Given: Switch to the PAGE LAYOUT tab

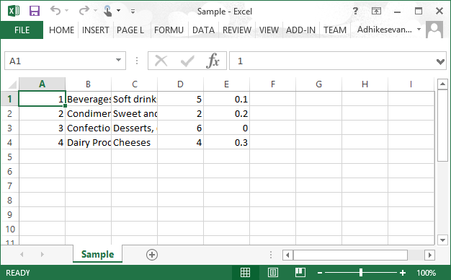Looking at the screenshot, I should [130, 30].
